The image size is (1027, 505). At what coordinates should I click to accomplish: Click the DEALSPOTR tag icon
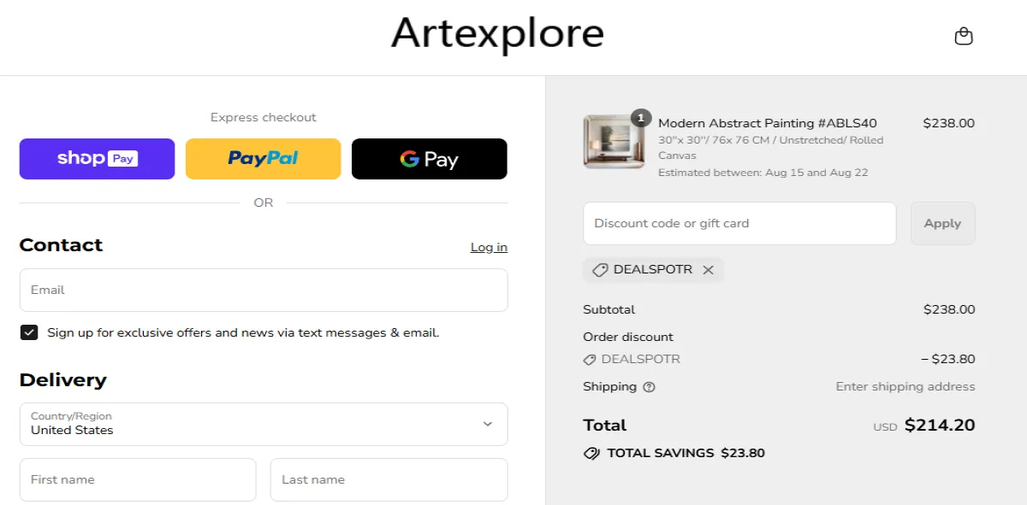tap(599, 270)
